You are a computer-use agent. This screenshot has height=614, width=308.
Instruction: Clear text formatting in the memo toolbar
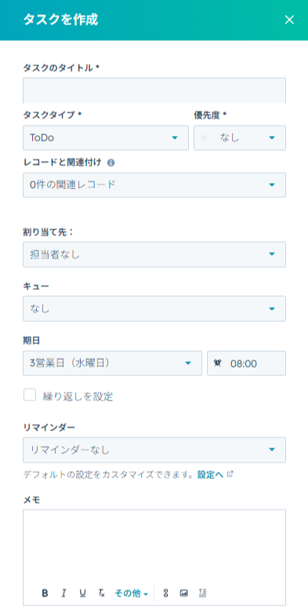(x=101, y=594)
